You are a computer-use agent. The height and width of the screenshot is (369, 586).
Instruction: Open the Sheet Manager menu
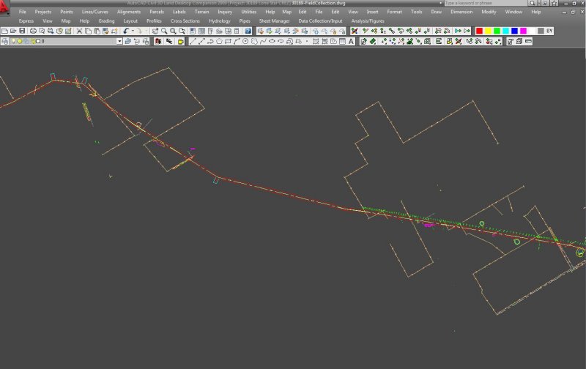(x=274, y=21)
